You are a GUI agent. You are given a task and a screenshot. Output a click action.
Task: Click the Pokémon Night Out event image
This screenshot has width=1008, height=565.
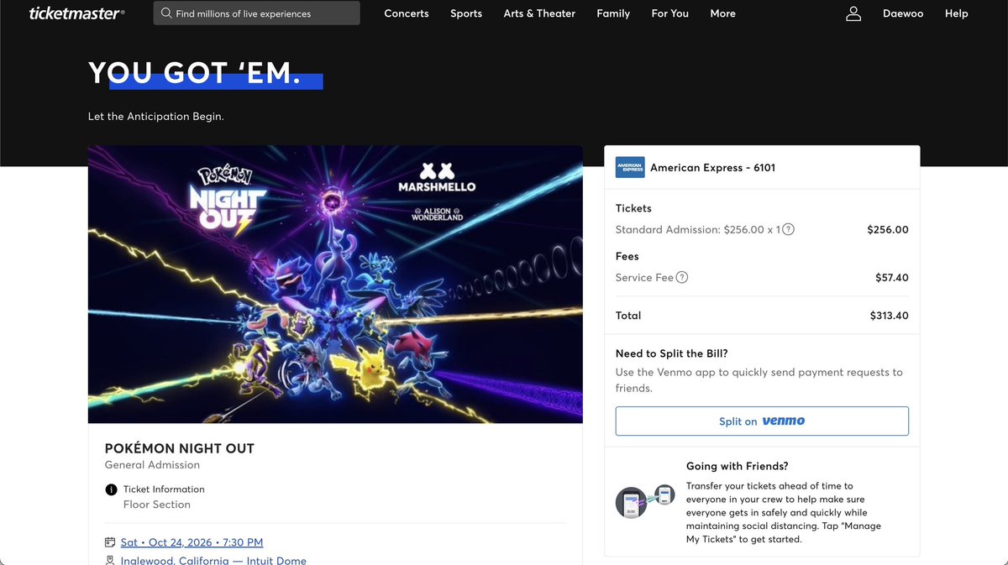pos(335,284)
